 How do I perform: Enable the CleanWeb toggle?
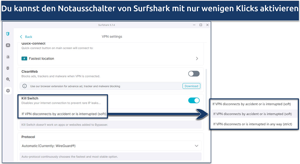point(194,74)
